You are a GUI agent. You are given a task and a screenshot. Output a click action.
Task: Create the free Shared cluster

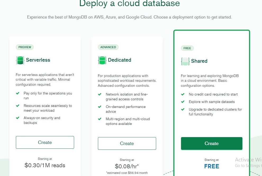[211, 143]
